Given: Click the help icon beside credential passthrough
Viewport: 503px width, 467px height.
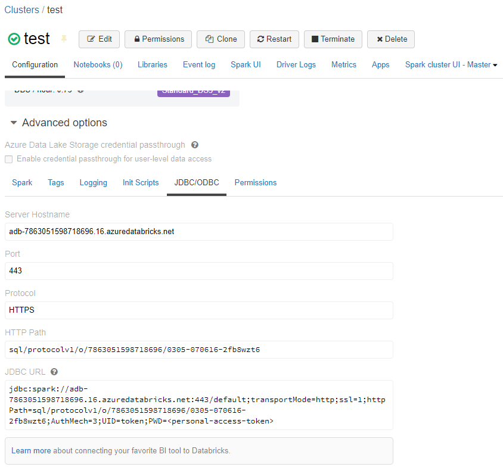Looking at the screenshot, I should (x=194, y=145).
